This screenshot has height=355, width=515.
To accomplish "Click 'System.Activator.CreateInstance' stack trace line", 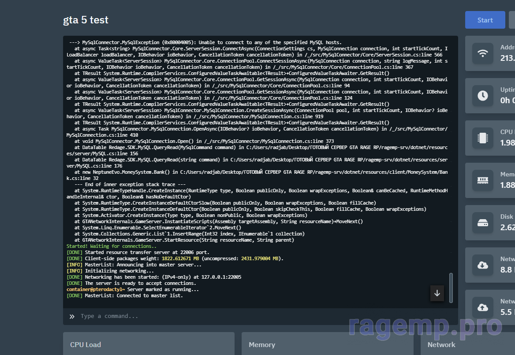I will 191,215.
